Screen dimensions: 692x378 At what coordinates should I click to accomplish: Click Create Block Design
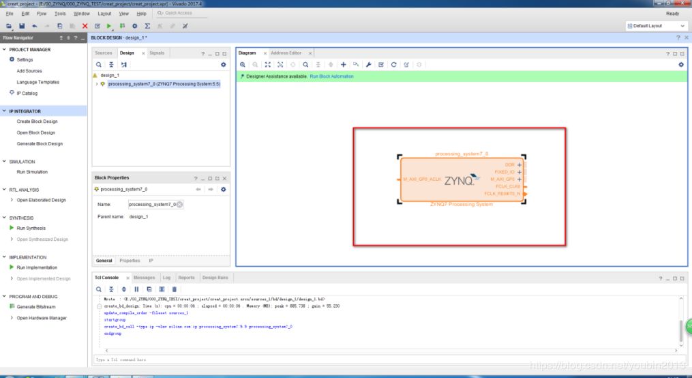click(x=37, y=121)
